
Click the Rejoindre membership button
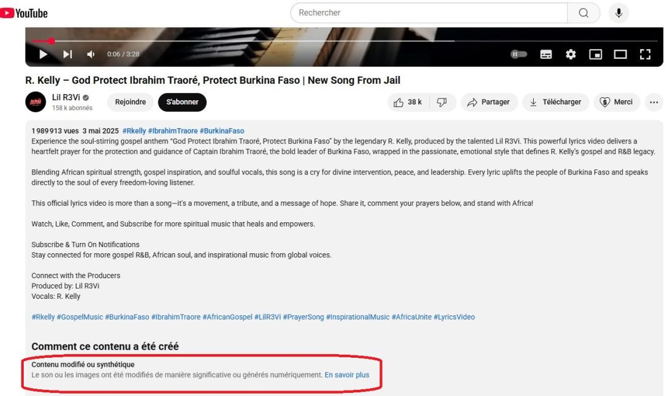tap(131, 102)
